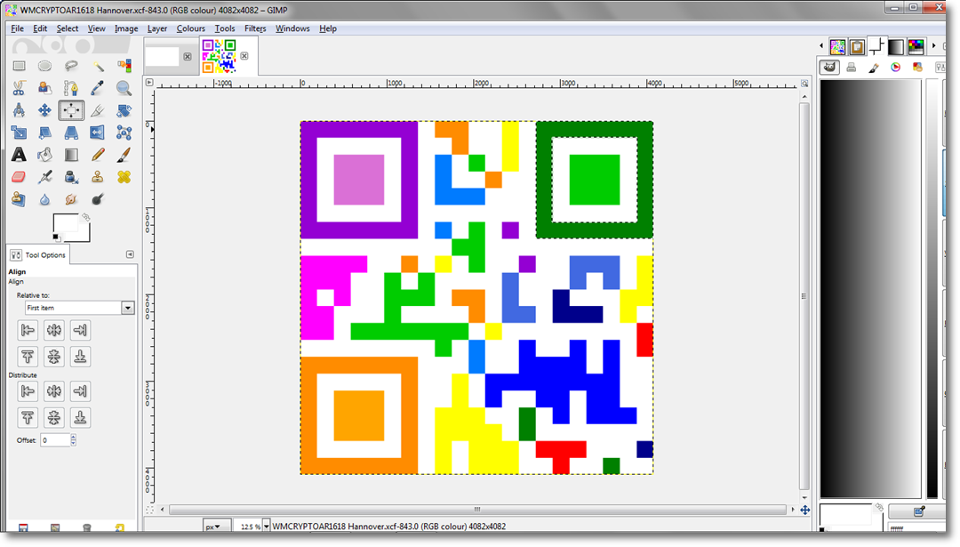Select the Scale tool
The image size is (960, 547).
[x=19, y=133]
